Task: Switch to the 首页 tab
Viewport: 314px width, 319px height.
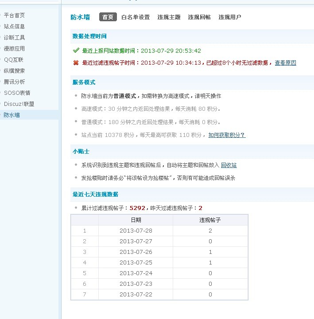Action: coord(108,17)
